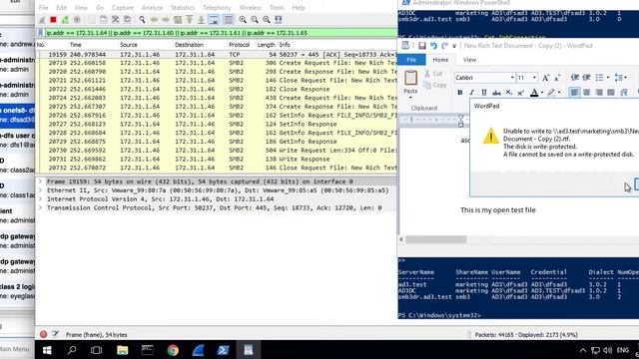Toggle packet list colorization
The height and width of the screenshot is (359, 639).
point(229,20)
